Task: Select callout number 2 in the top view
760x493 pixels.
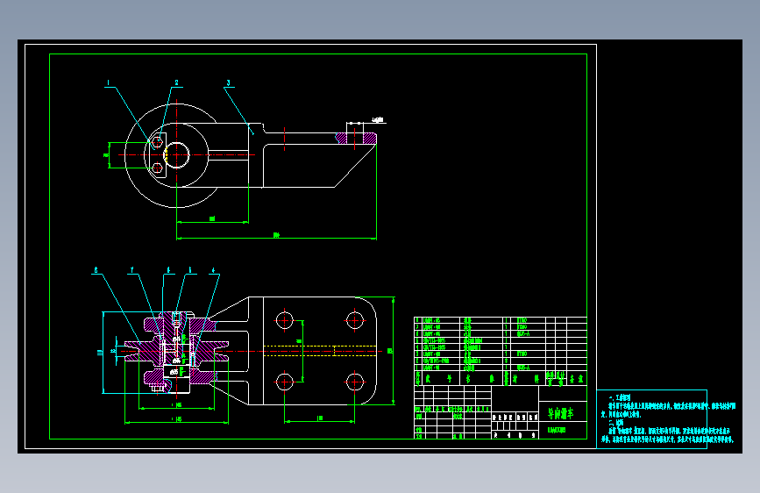Action: point(176,83)
